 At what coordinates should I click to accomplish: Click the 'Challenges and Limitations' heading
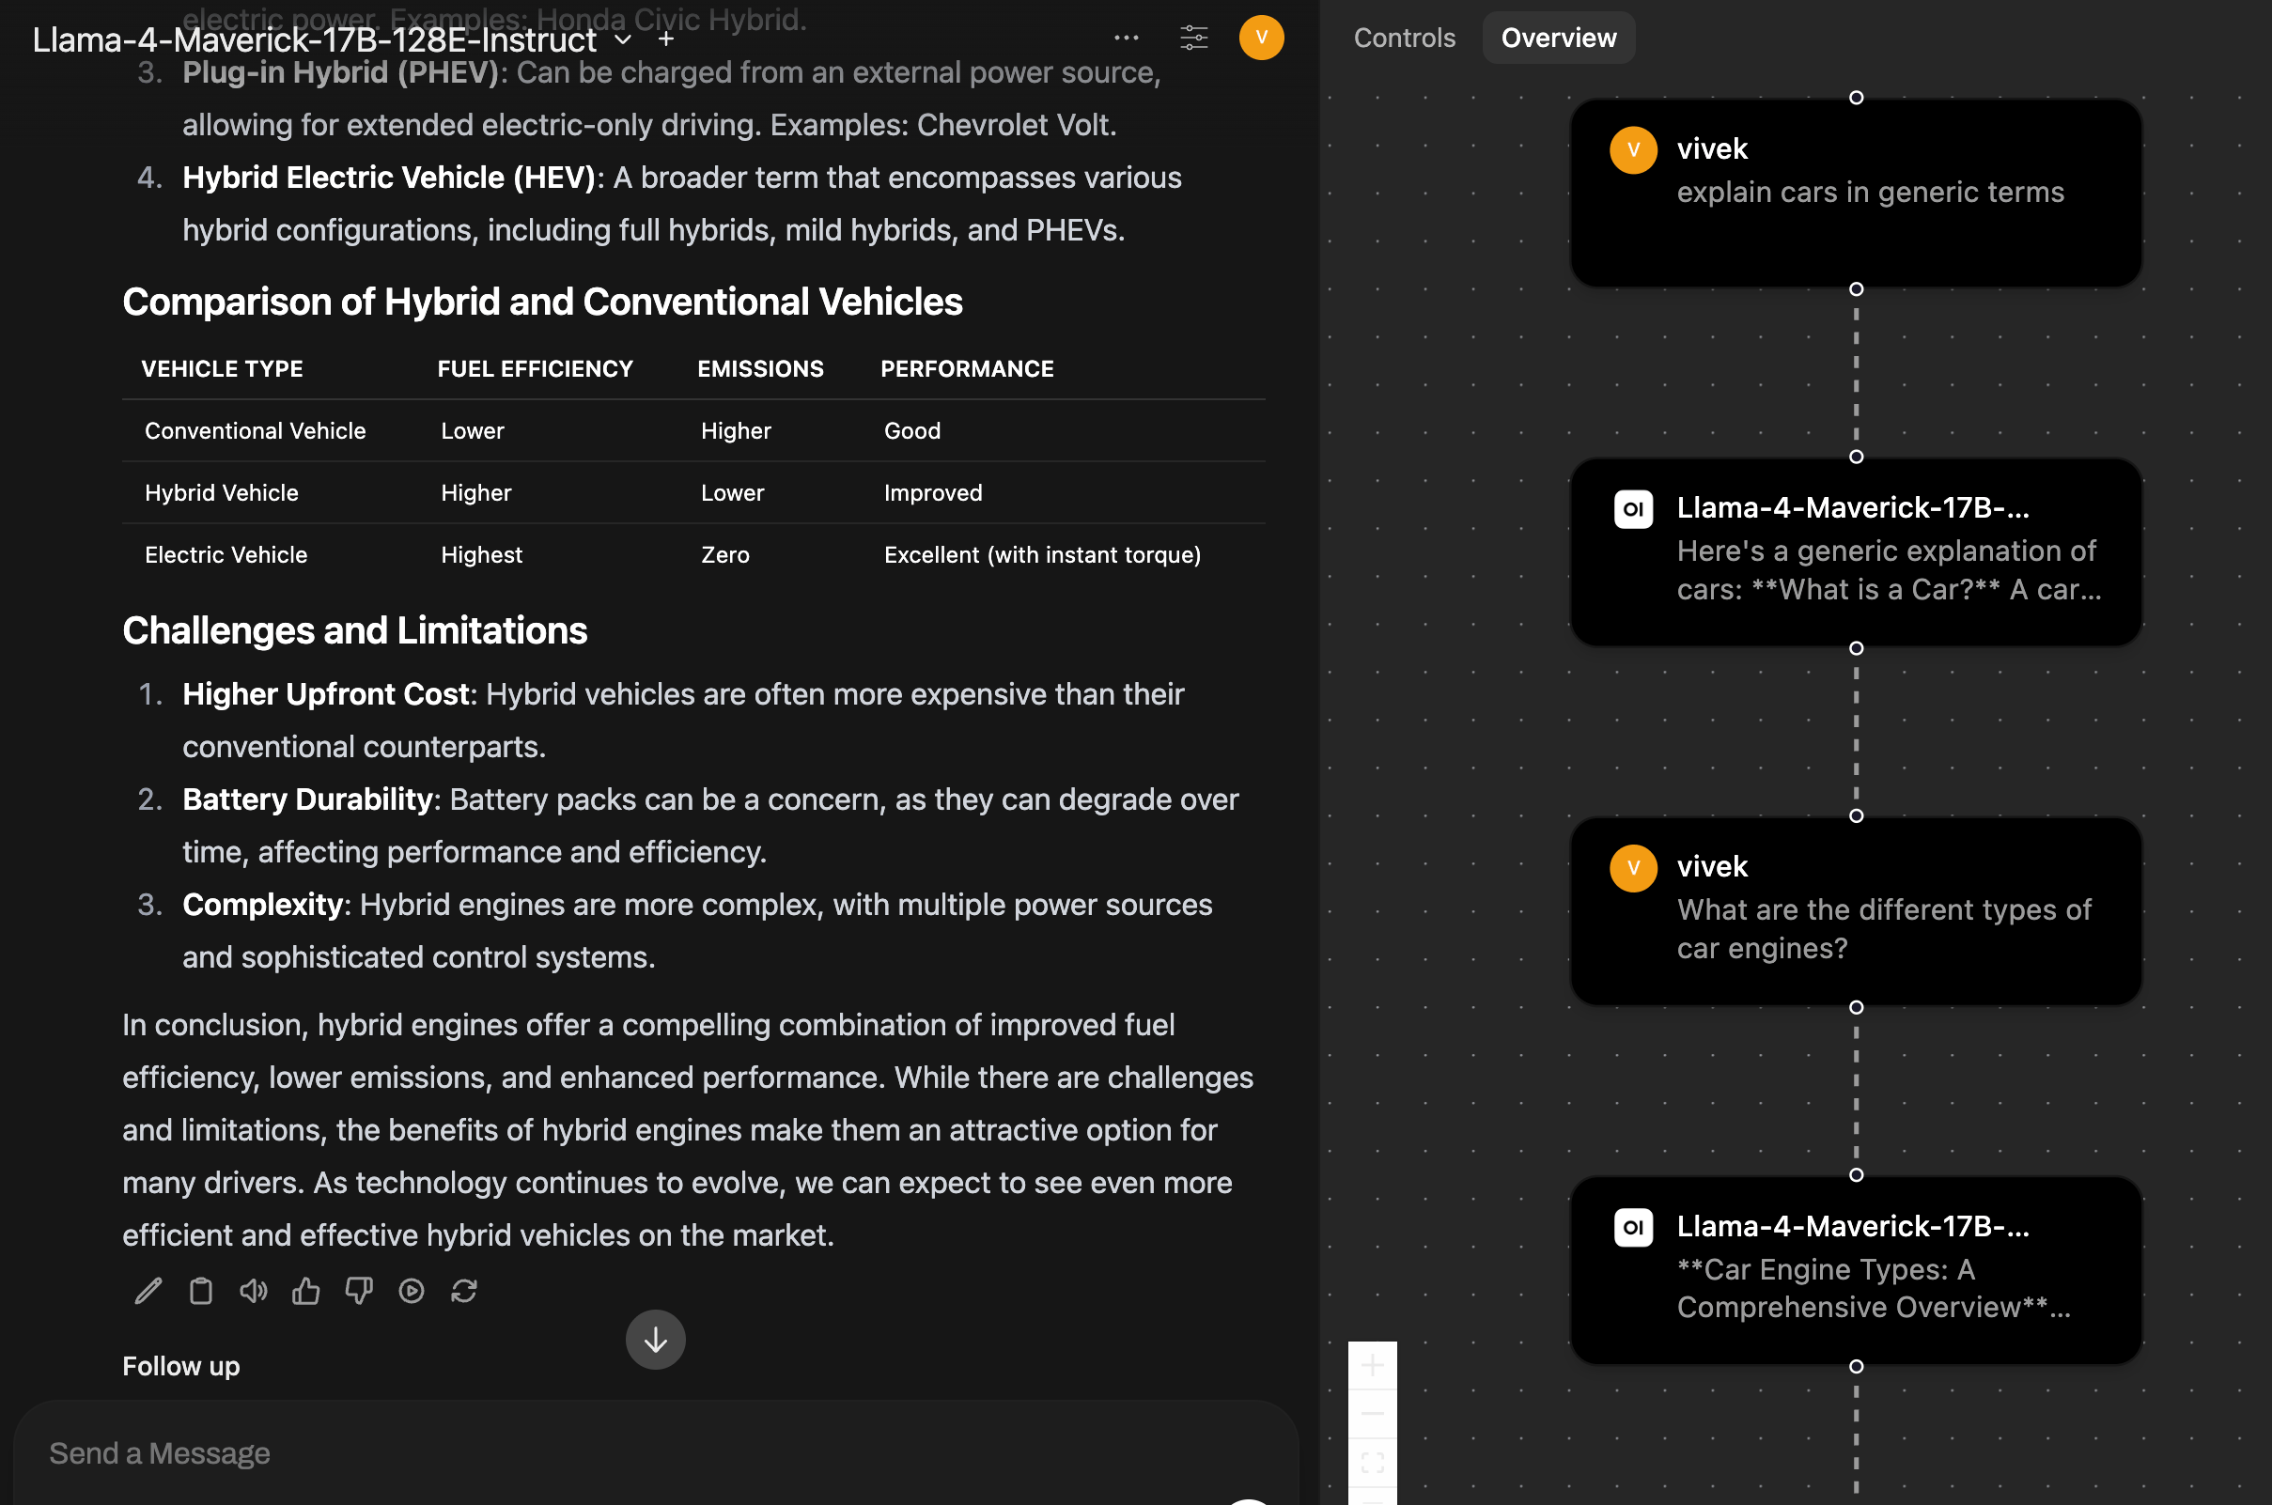pos(354,630)
